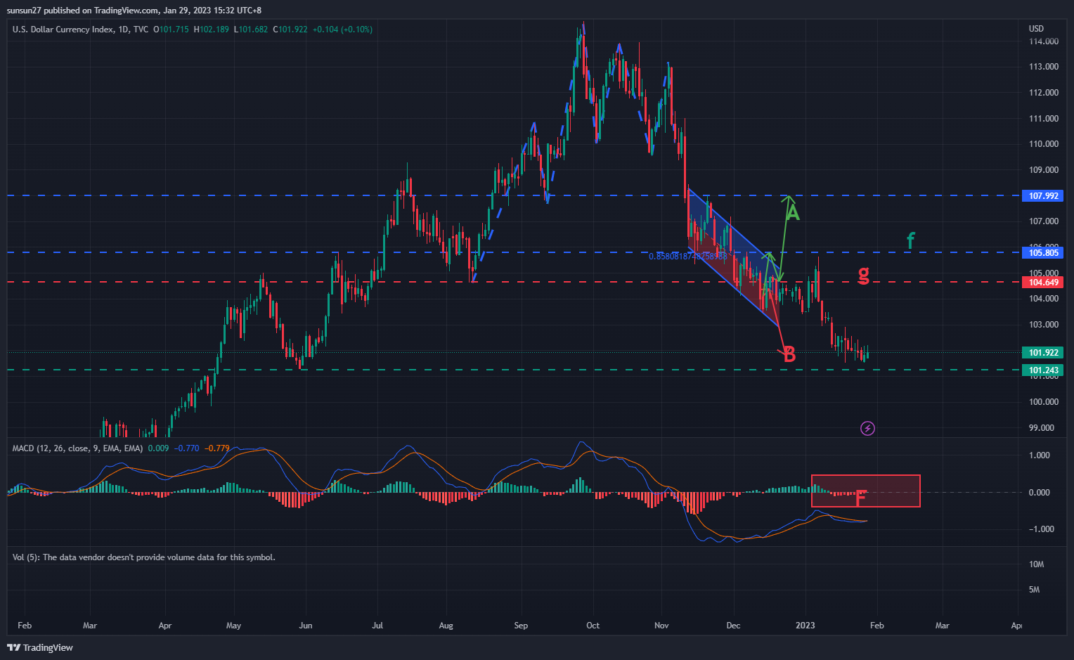The width and height of the screenshot is (1074, 660).
Task: Click the May label on time axis
Action: click(233, 626)
